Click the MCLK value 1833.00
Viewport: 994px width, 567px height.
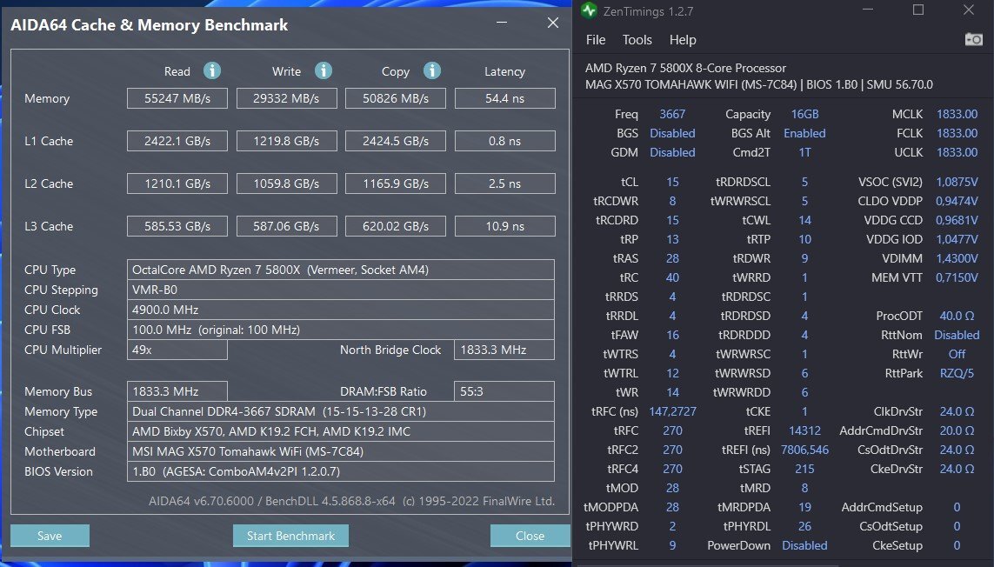click(x=957, y=114)
